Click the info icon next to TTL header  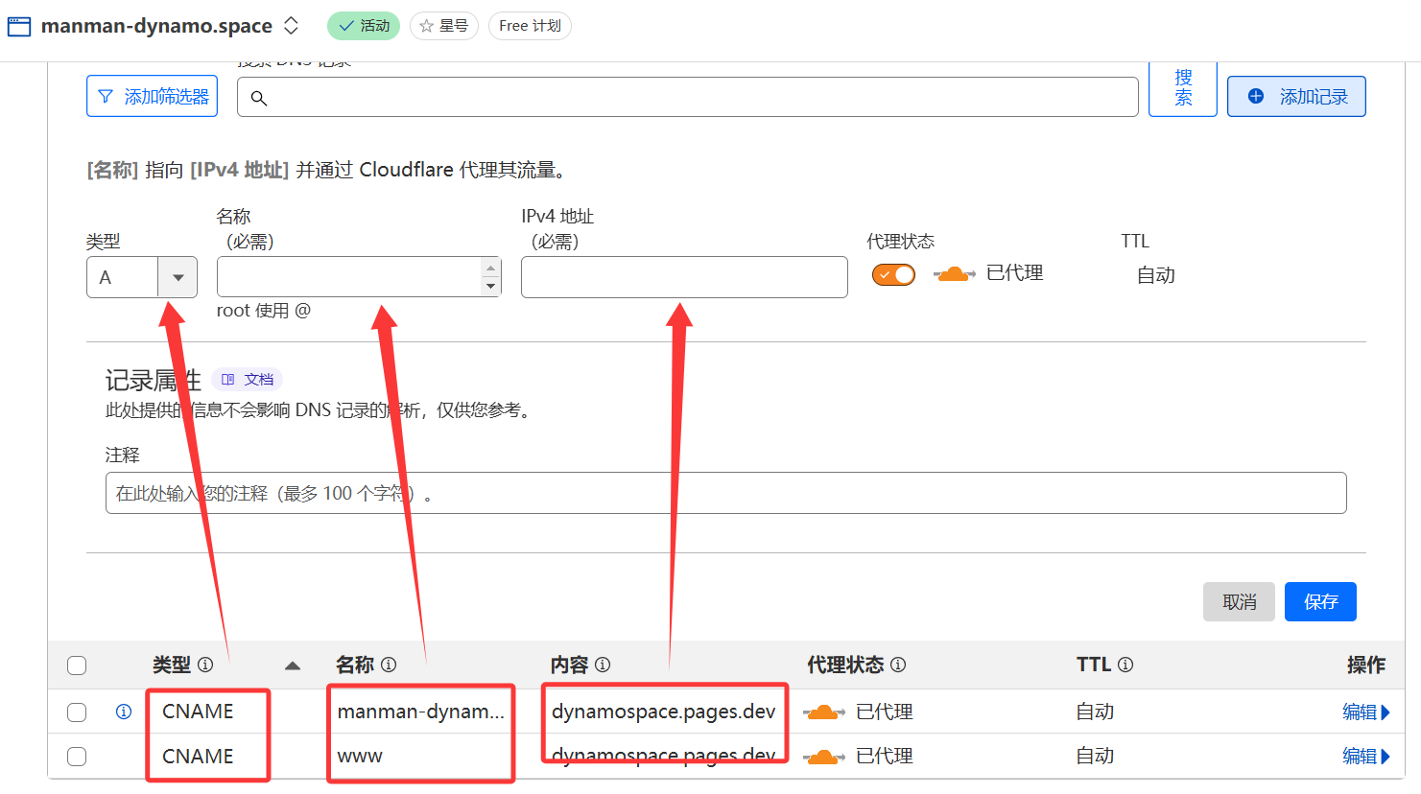tap(1125, 665)
